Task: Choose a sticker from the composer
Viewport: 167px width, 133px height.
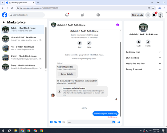Action: tap(60, 122)
